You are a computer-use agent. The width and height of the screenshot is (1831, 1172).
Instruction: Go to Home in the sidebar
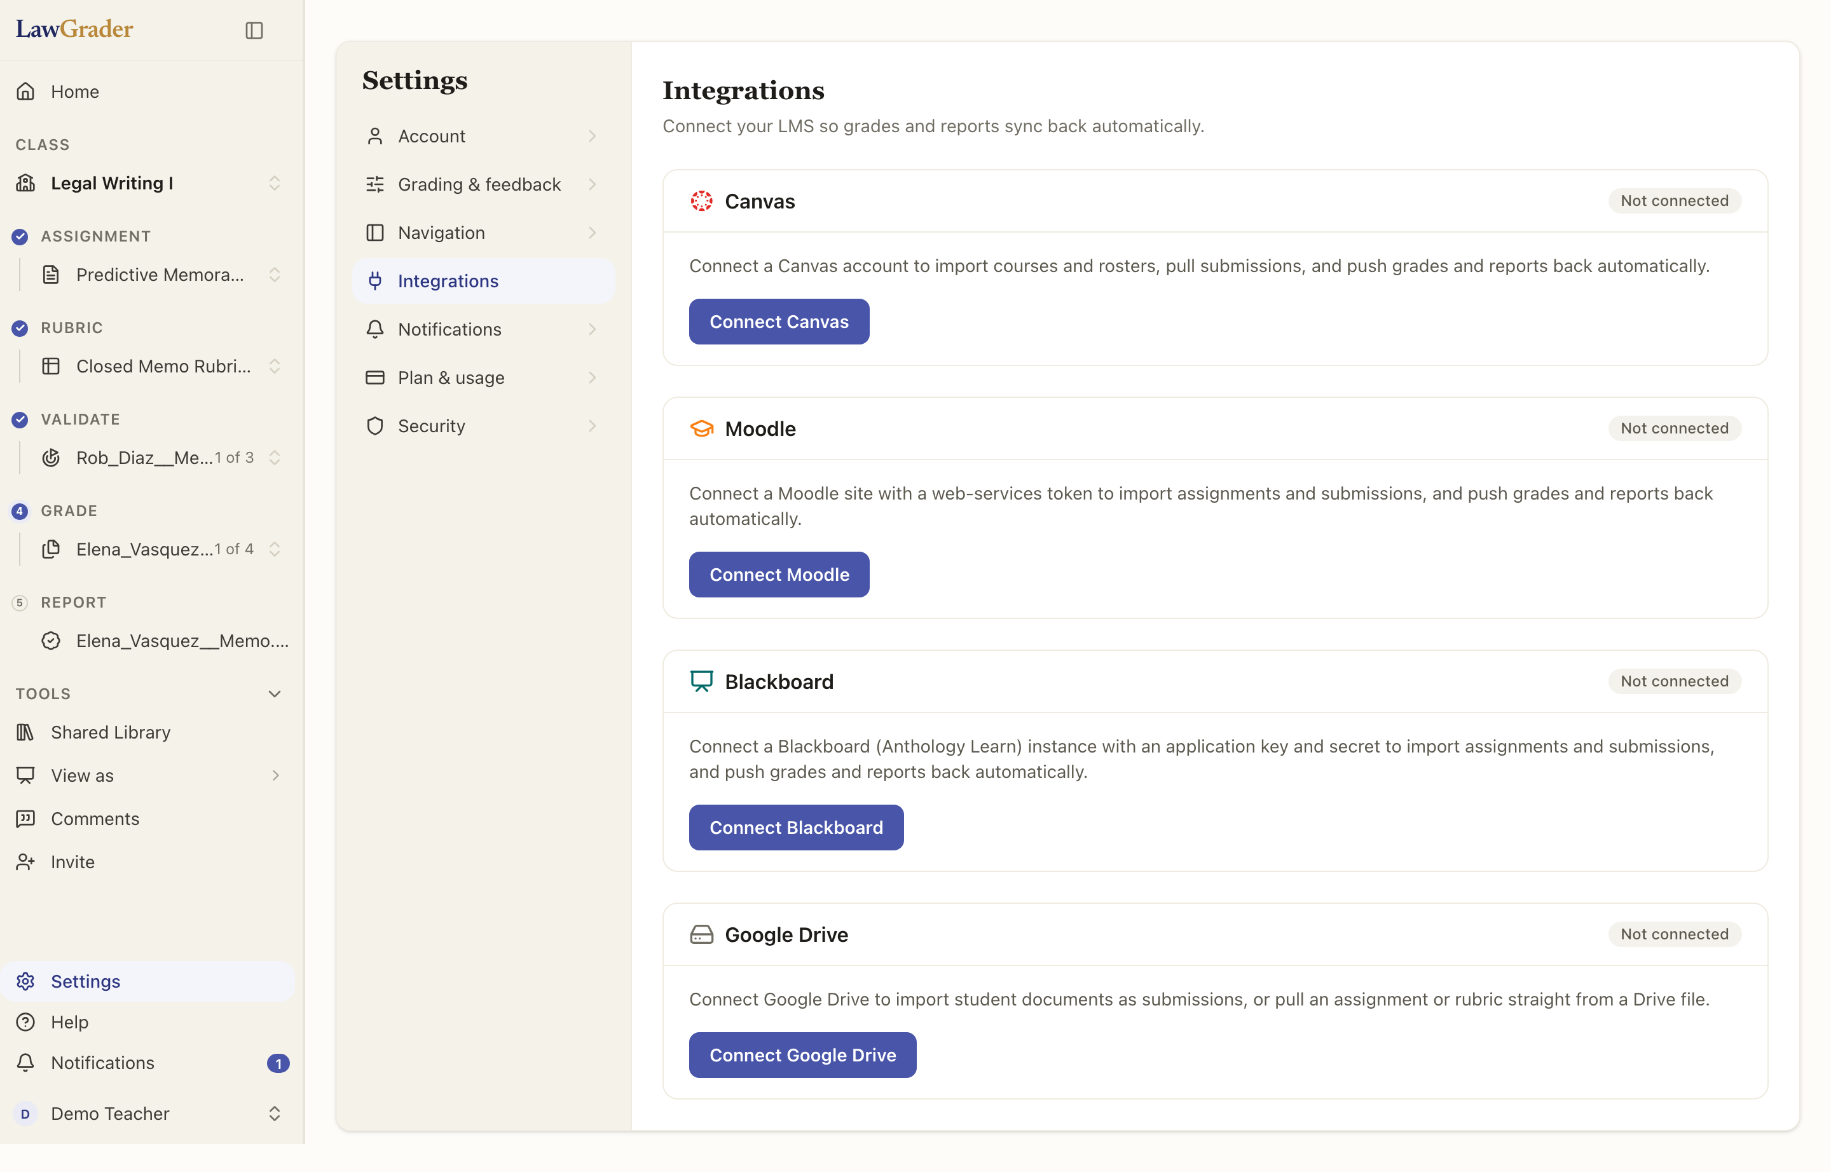(x=147, y=92)
